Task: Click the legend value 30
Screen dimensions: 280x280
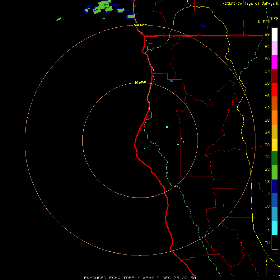Action: click(x=267, y=145)
